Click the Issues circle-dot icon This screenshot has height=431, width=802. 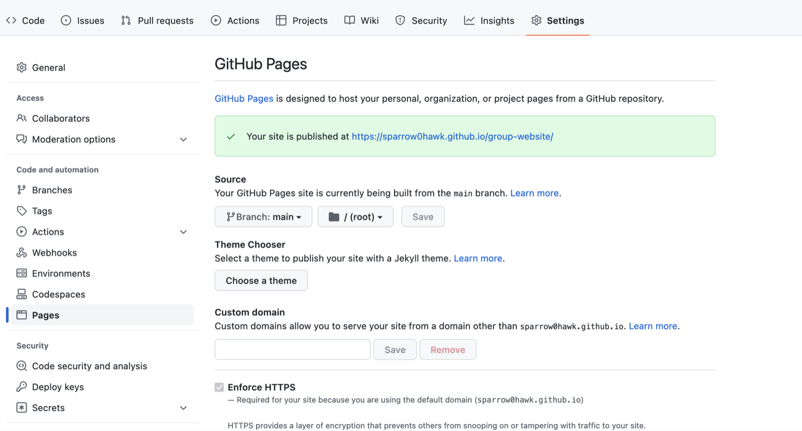tap(66, 20)
